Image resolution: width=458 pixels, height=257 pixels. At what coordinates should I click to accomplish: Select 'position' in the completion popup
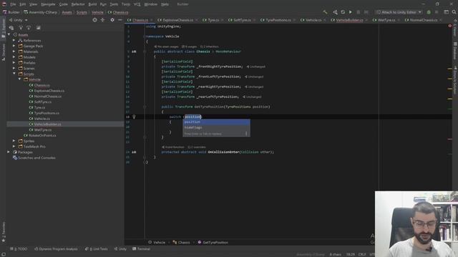[216, 122]
